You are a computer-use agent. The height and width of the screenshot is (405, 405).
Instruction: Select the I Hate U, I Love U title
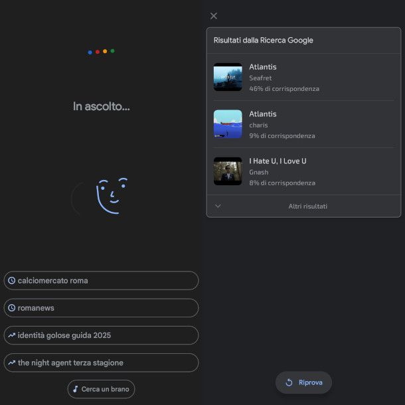pos(278,161)
